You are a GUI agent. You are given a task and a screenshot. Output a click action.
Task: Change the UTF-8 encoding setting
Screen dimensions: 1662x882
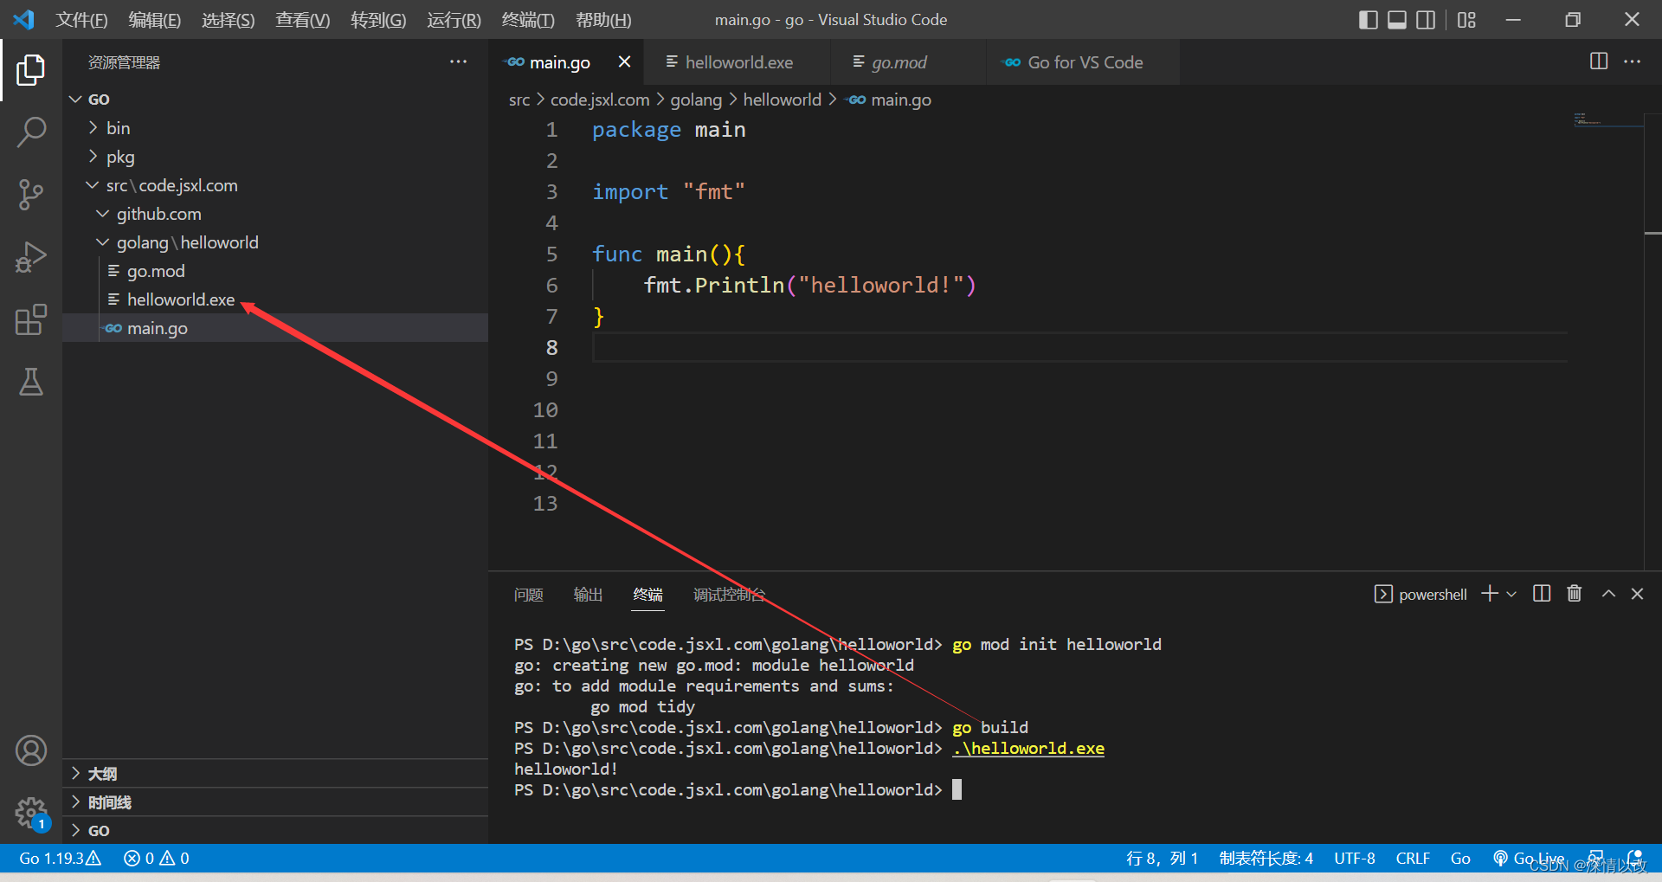tap(1355, 859)
